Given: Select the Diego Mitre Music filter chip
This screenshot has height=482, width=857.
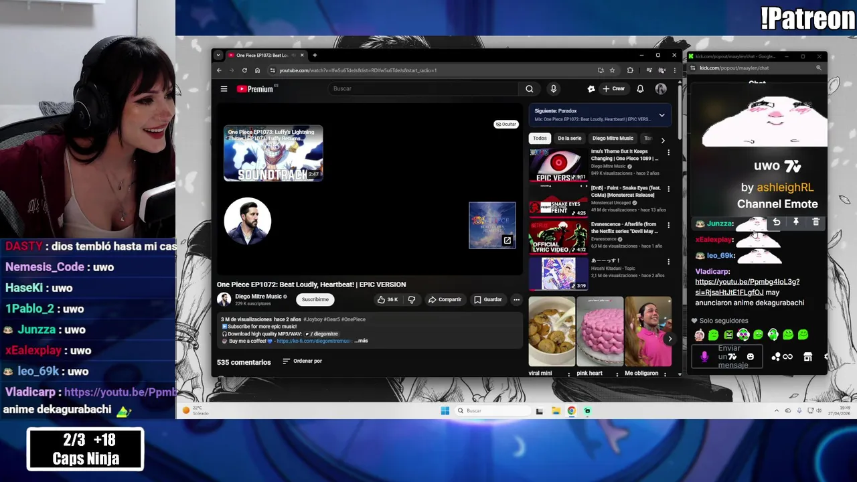Looking at the screenshot, I should (613, 138).
